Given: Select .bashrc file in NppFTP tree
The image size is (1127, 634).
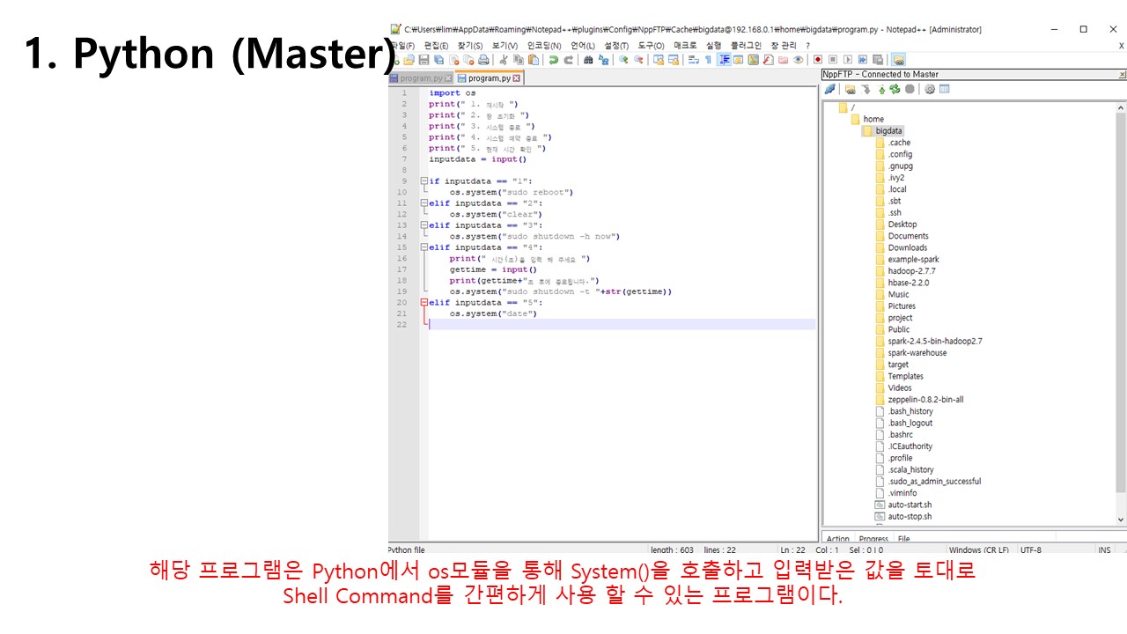Looking at the screenshot, I should click(900, 435).
